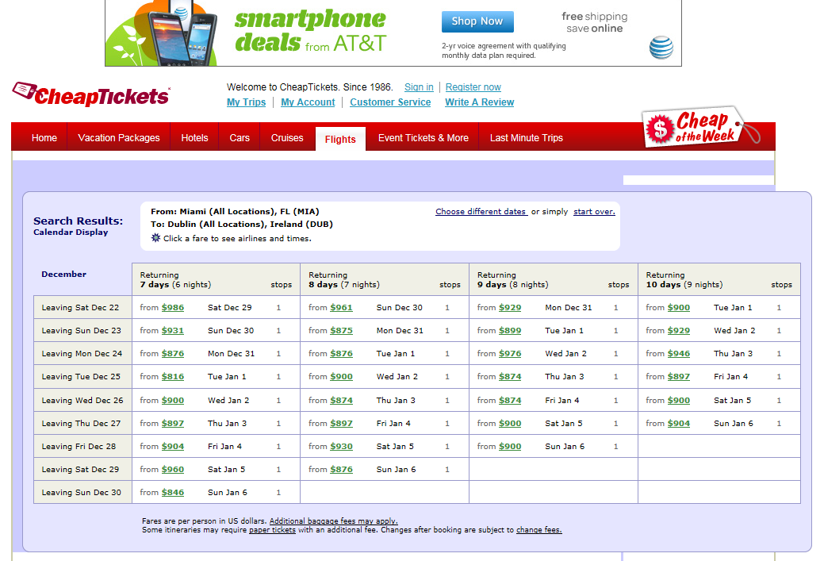Click the CheapTickets logo
The image size is (824, 561).
click(x=90, y=94)
